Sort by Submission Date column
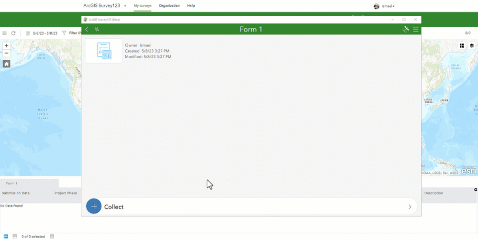The width and height of the screenshot is (478, 240). point(15,193)
